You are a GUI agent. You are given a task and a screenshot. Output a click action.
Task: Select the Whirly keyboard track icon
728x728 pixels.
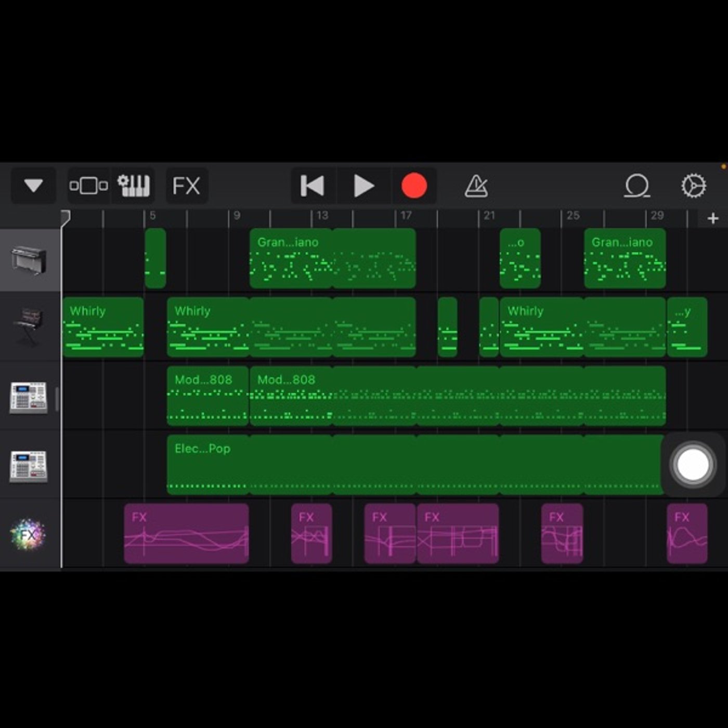coord(29,327)
